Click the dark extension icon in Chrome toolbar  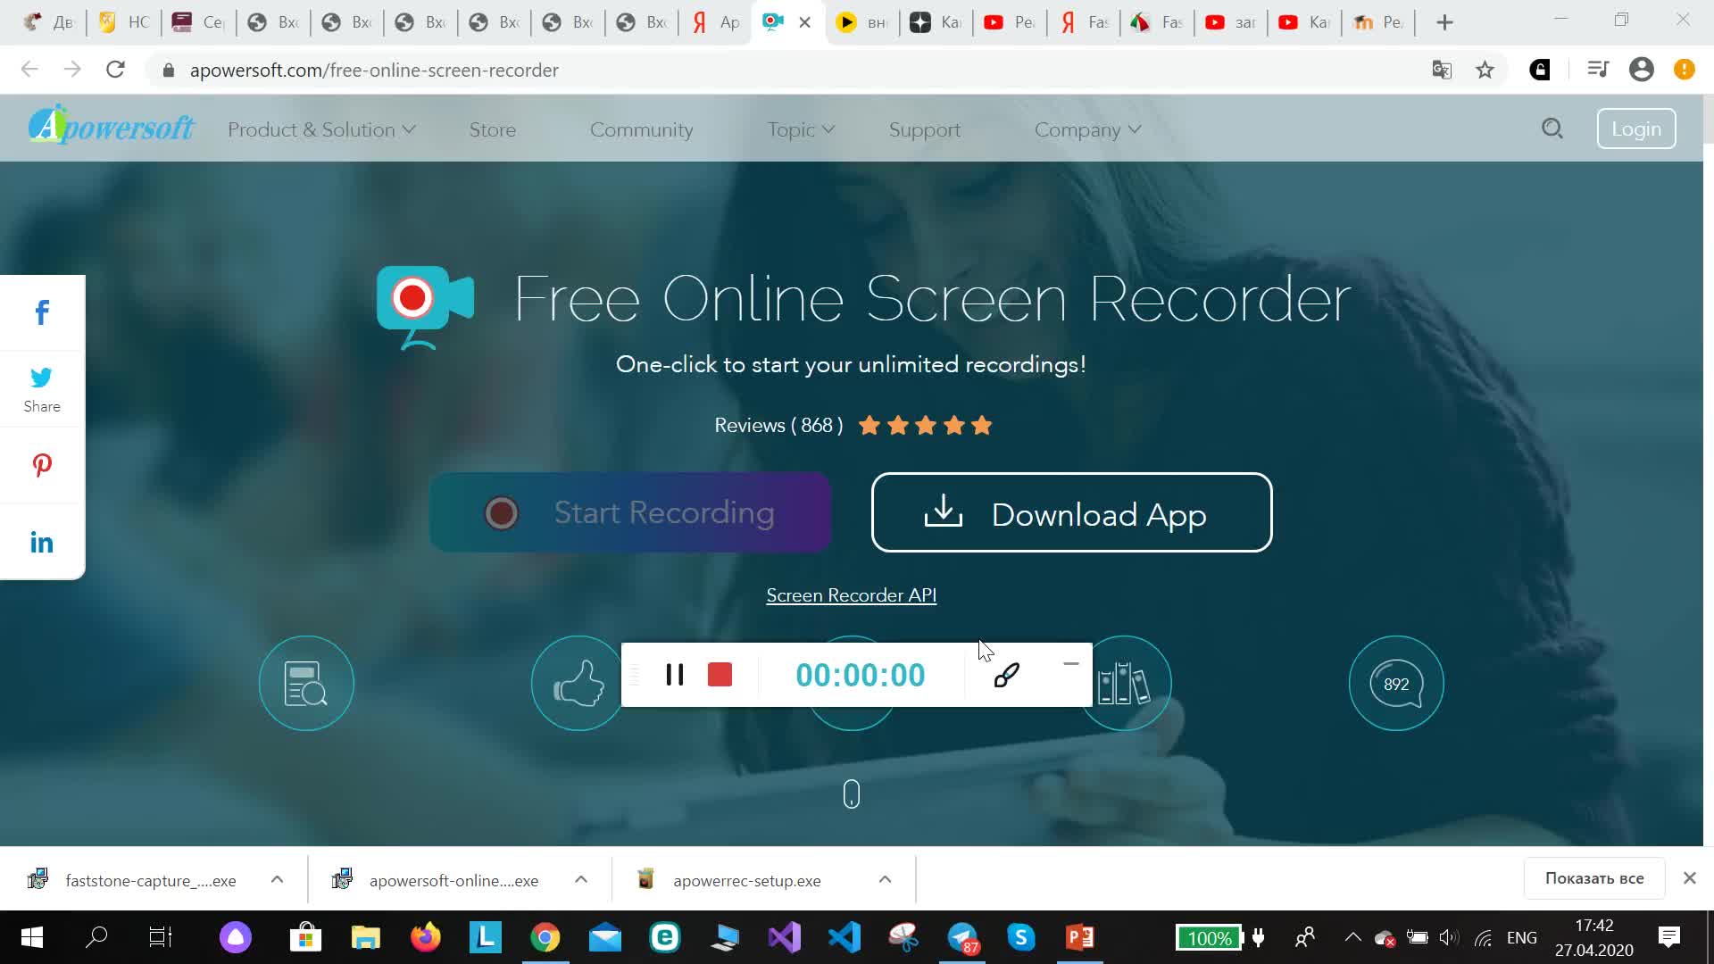1540,70
